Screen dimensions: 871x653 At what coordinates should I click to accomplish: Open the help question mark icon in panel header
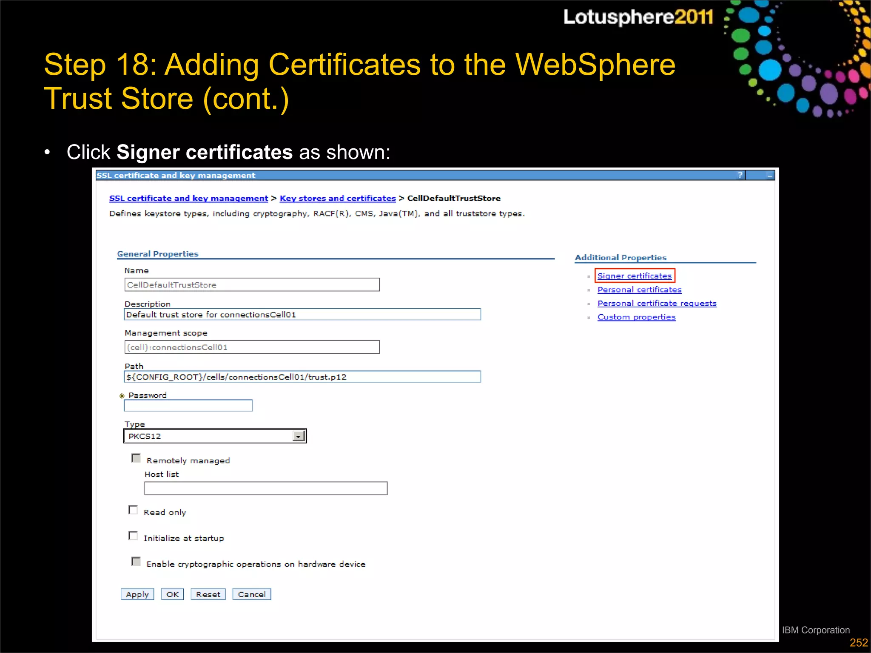(740, 175)
